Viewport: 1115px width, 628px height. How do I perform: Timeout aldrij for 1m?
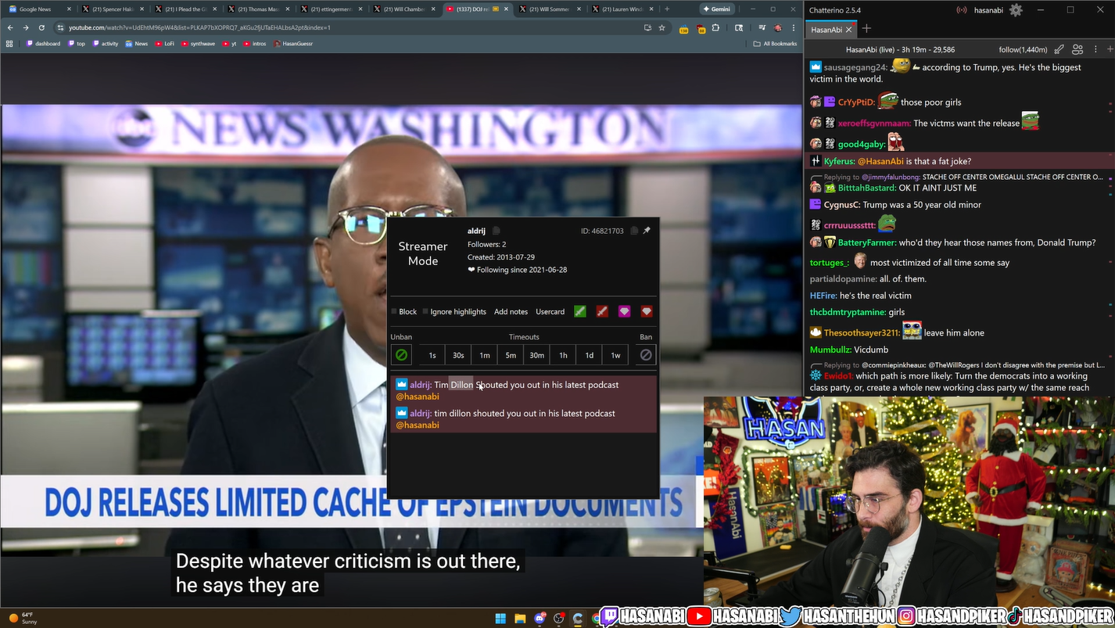point(485,355)
